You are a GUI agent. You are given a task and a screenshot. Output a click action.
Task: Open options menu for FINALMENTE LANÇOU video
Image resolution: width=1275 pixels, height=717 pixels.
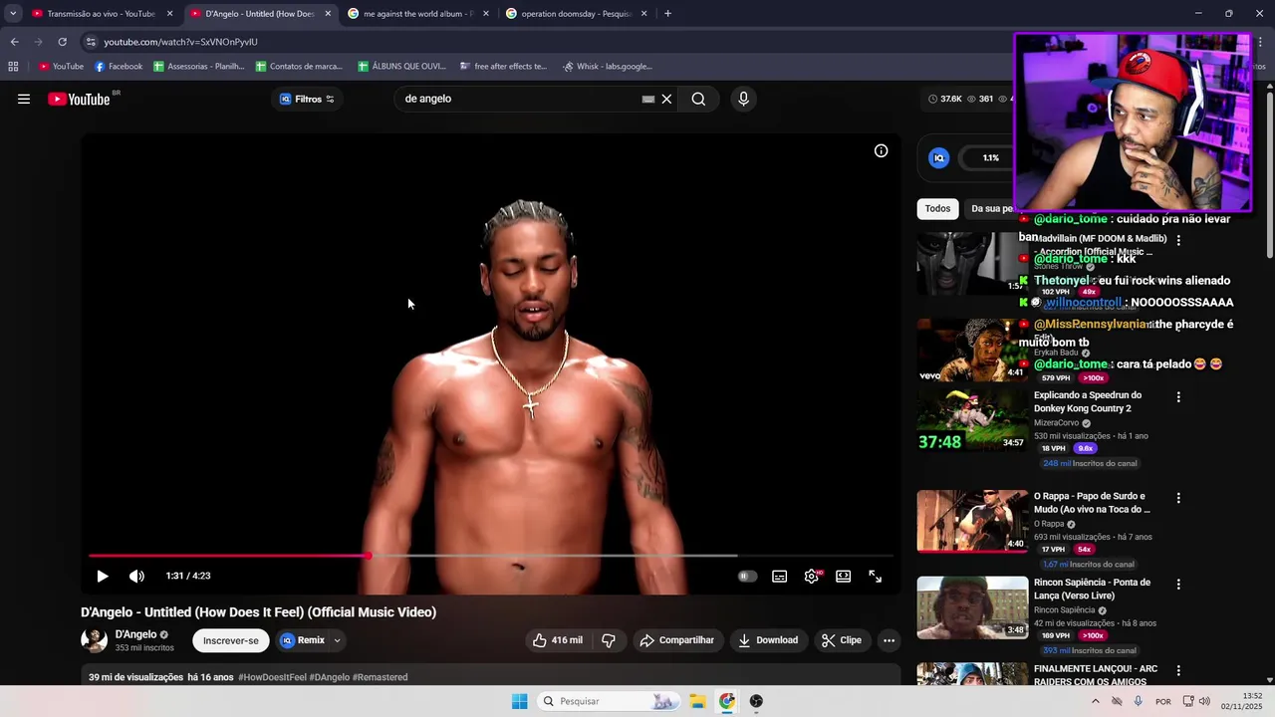tap(1178, 671)
